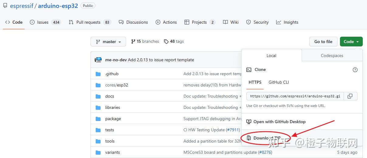Open the libraries folder

click(112, 107)
